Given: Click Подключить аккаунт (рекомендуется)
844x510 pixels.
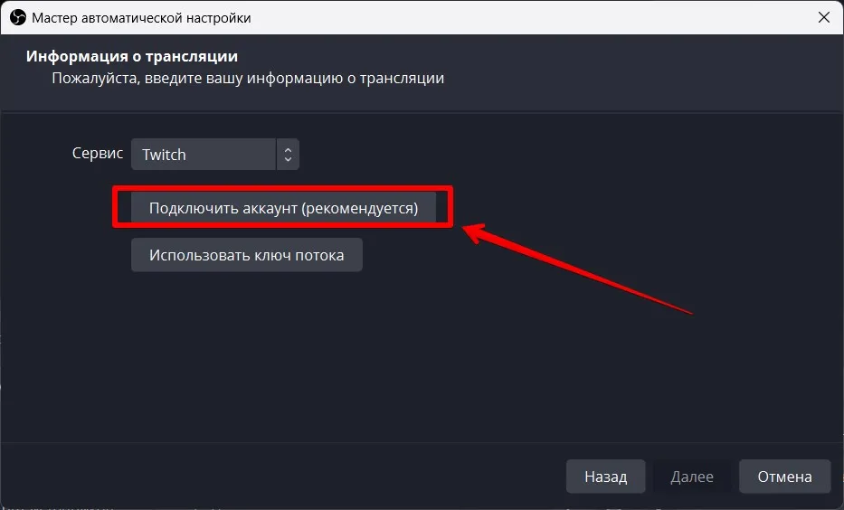Looking at the screenshot, I should tap(283, 208).
